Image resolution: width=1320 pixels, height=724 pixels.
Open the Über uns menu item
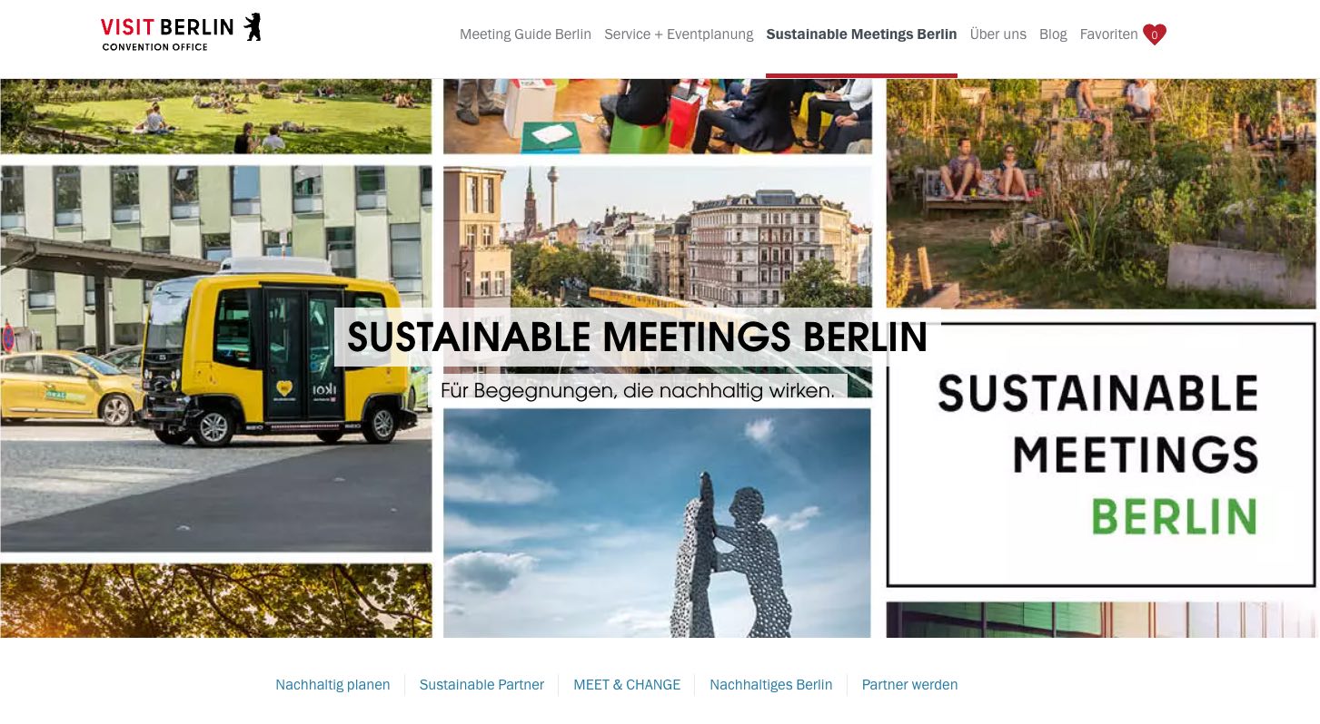[x=997, y=34]
